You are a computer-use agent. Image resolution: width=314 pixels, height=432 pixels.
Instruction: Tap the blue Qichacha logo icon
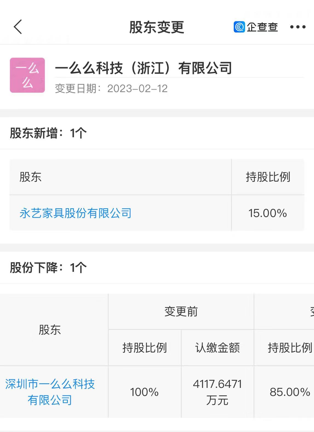click(x=239, y=27)
